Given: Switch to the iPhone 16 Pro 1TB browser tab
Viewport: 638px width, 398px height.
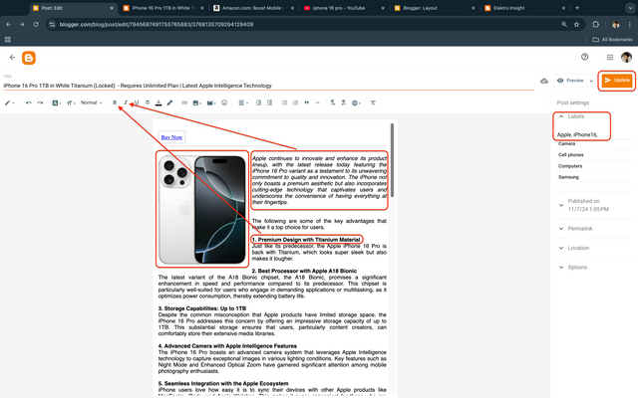Looking at the screenshot, I should click(x=161, y=8).
